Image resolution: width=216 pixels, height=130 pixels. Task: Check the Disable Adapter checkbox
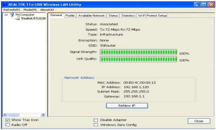pos(96,120)
